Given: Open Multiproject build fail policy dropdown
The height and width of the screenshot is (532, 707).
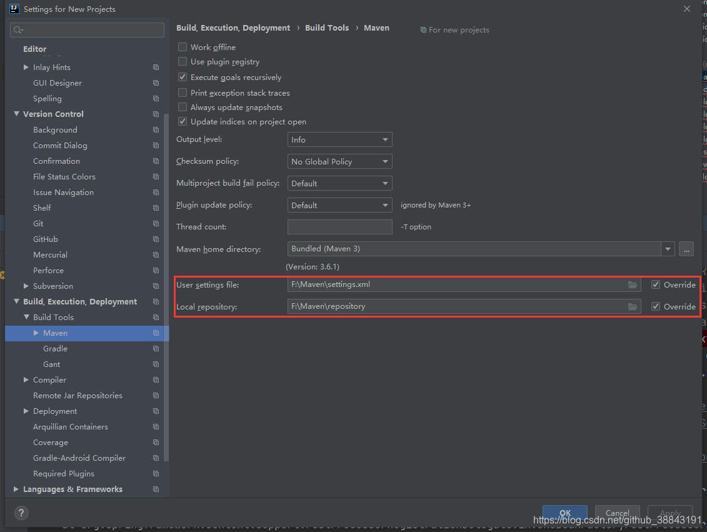Looking at the screenshot, I should point(339,183).
